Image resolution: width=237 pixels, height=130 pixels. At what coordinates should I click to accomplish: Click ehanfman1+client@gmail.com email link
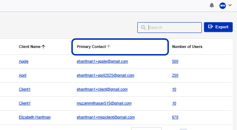102,89
